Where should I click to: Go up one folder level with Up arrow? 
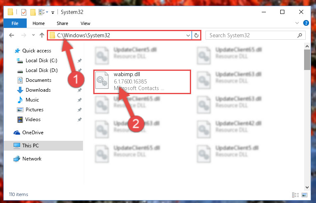point(42,35)
